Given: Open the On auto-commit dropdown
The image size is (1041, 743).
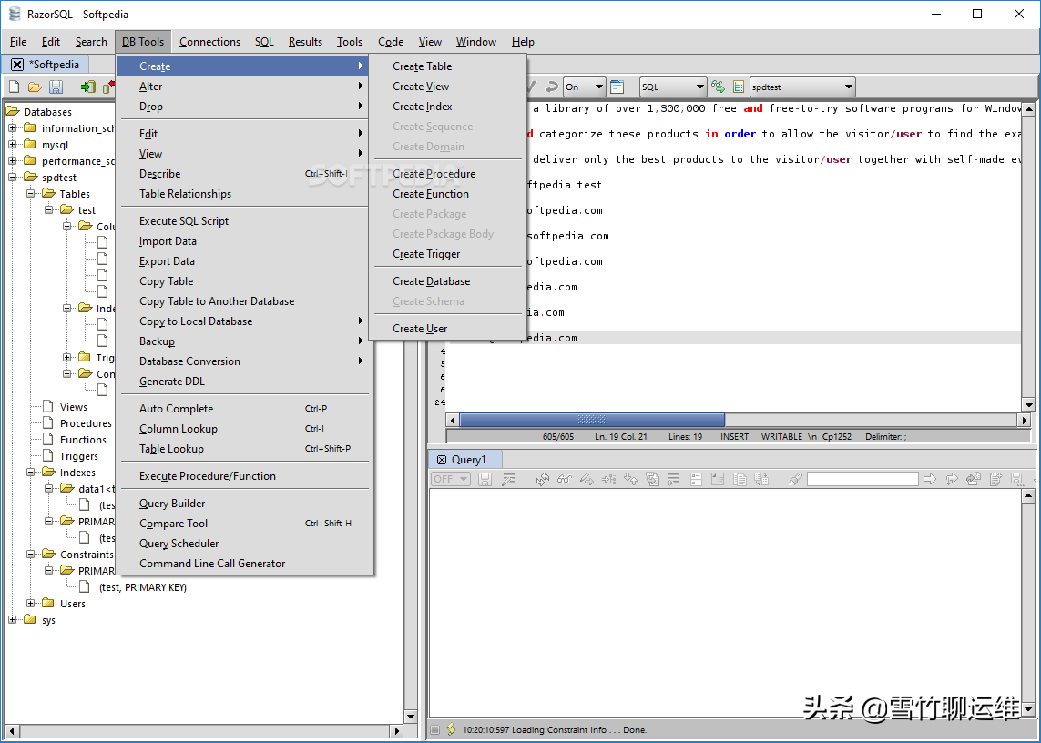Looking at the screenshot, I should (584, 87).
